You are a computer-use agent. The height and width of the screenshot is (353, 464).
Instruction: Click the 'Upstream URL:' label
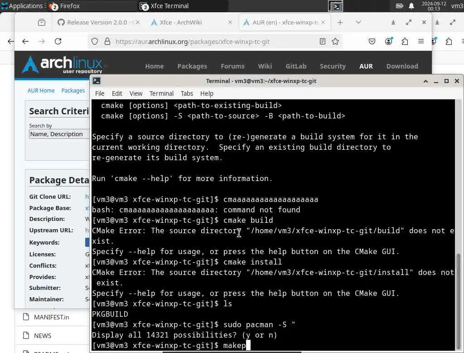click(x=51, y=230)
